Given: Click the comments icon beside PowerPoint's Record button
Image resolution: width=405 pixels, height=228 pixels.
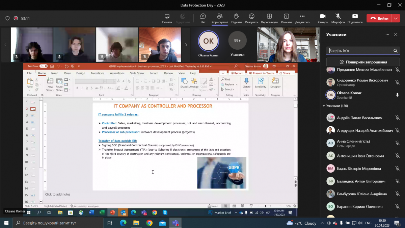Looking at the screenshot, I should click(223, 73).
